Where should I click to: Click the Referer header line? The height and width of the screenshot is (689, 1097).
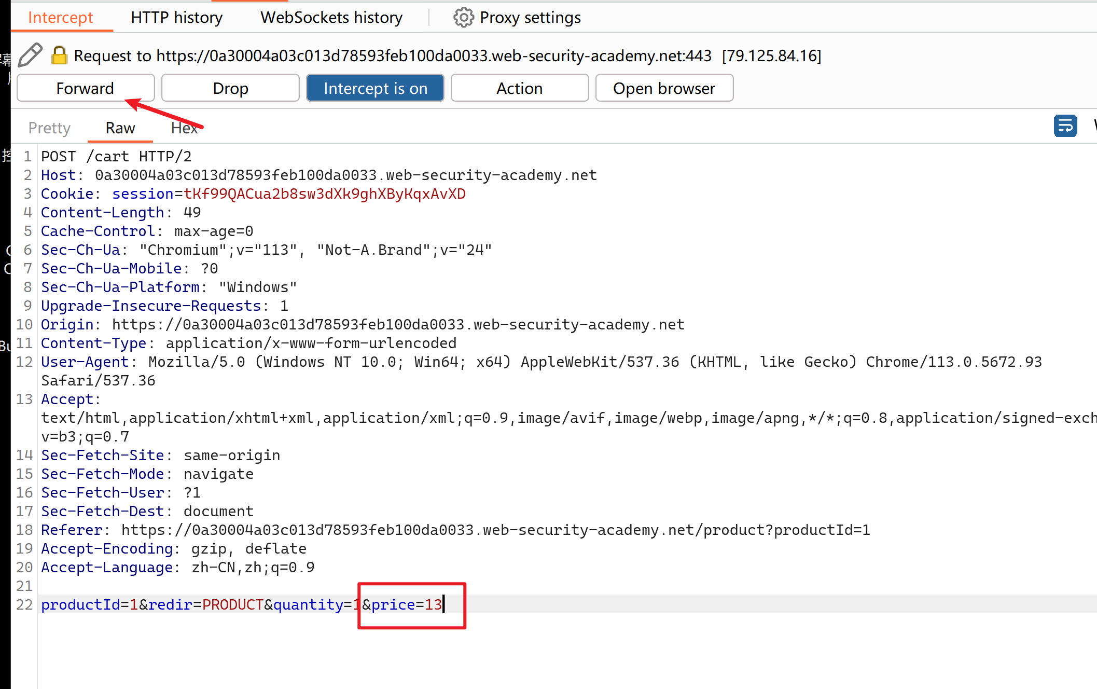[455, 530]
